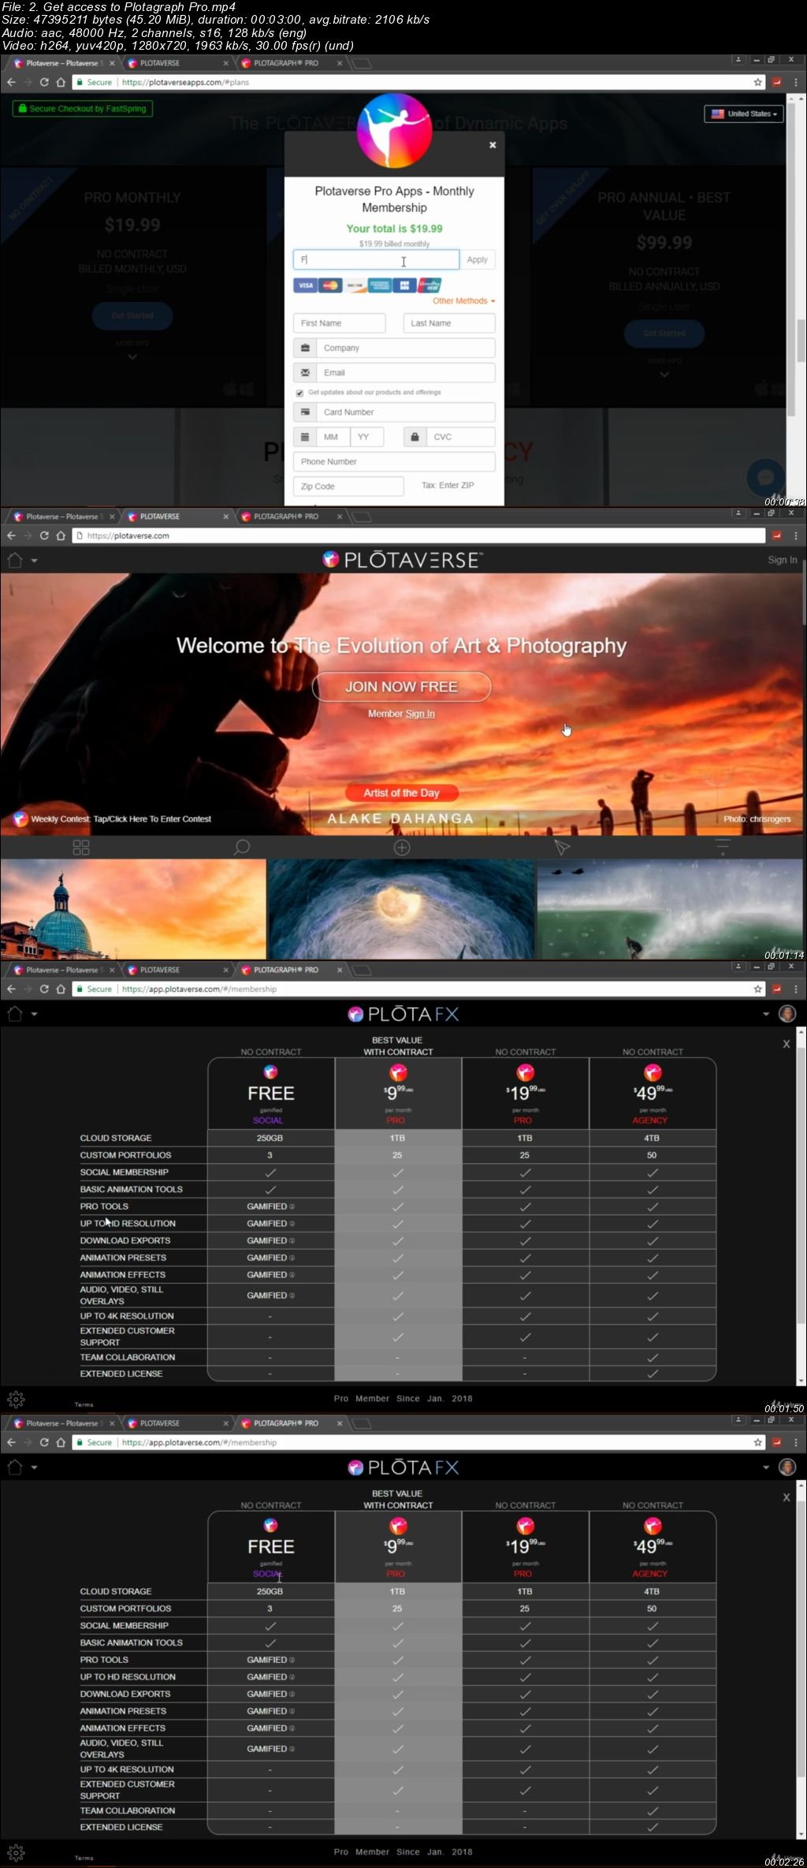Viewport: 807px width, 1868px height.
Task: Click the Artist of the Day badge
Action: point(401,792)
